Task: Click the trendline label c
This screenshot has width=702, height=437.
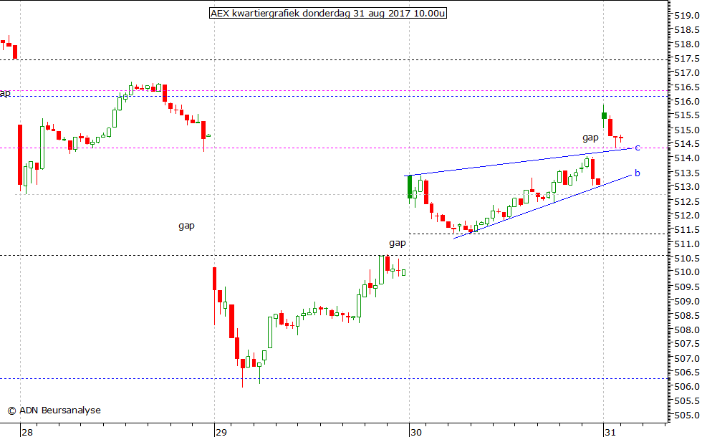Action: 638,148
